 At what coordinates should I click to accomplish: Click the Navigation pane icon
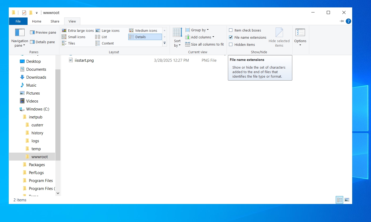coord(20,33)
